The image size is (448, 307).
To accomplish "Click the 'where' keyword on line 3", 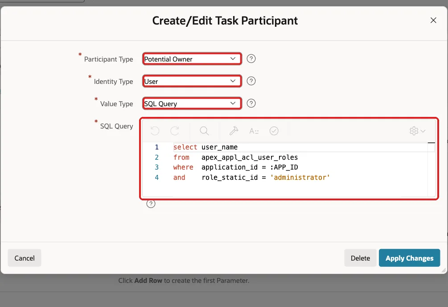I will [183, 167].
